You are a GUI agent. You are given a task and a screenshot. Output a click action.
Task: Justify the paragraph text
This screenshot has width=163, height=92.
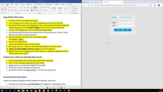point(37,10)
